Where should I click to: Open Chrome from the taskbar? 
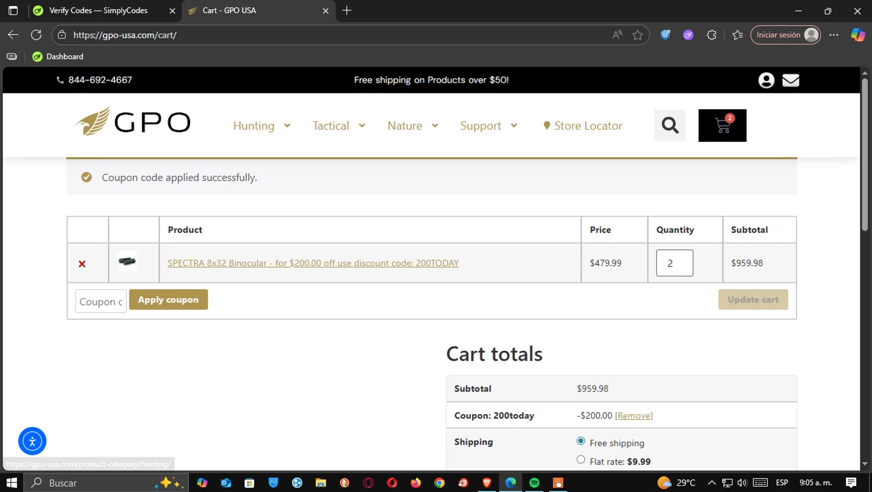(439, 483)
